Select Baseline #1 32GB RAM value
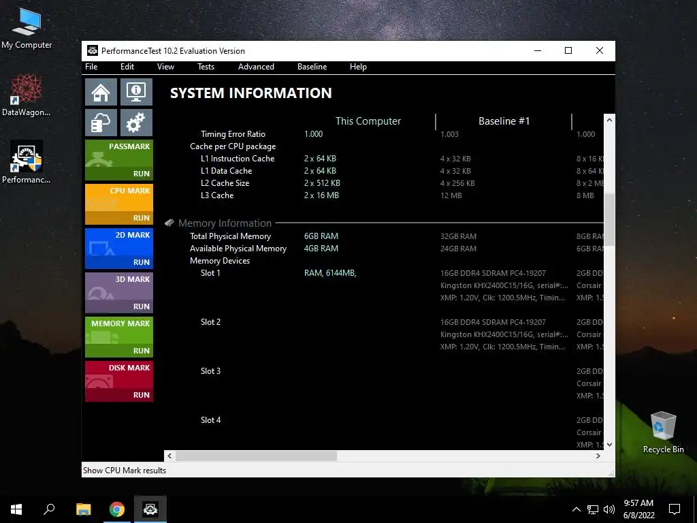 tap(458, 236)
